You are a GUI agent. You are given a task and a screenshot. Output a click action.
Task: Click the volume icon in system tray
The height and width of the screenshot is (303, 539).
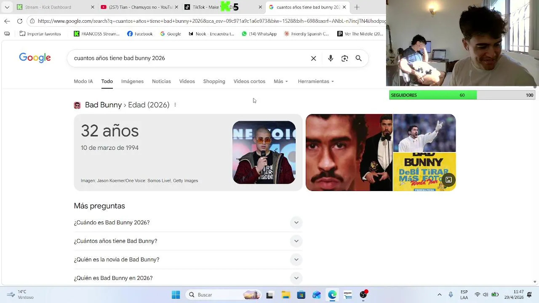(486, 295)
